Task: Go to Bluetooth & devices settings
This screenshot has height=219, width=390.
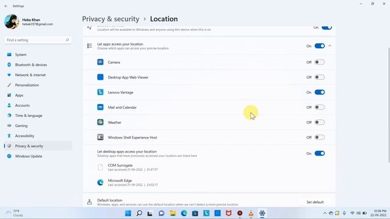Action: pyautogui.click(x=38, y=65)
